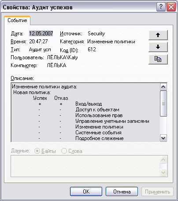Click inside the empty data text box
Viewport: 178px width, 201px height.
85,166
